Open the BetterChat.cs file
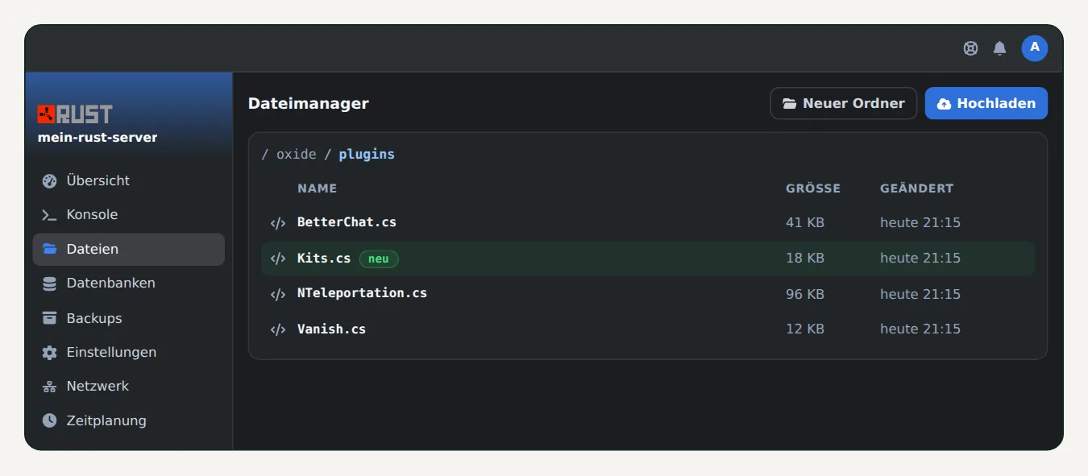1088x476 pixels. click(347, 222)
